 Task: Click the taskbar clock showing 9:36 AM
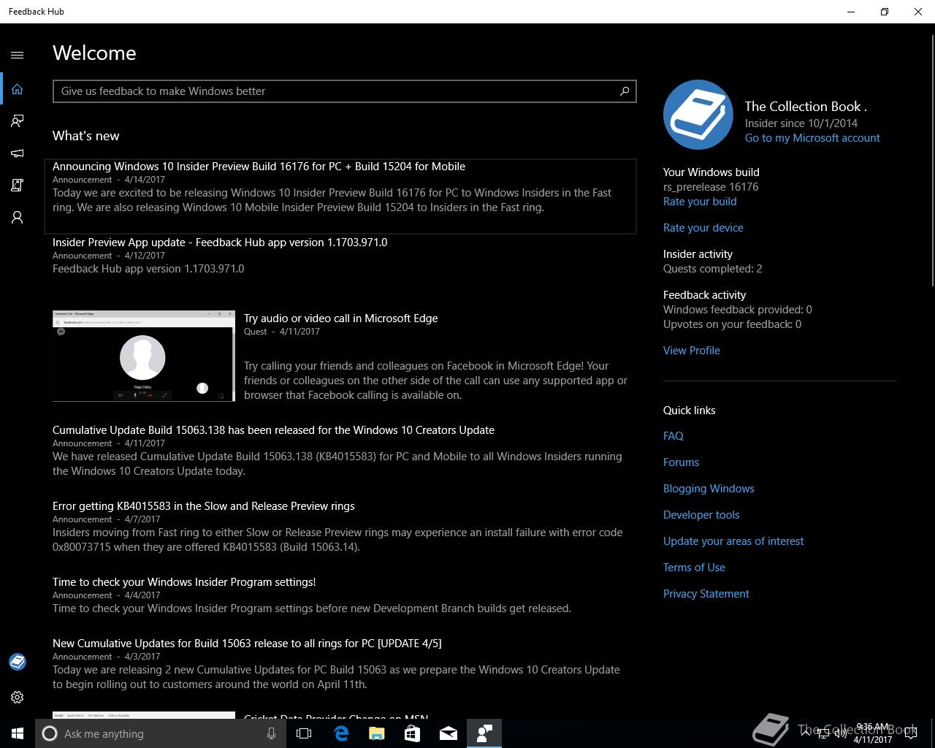point(873,733)
